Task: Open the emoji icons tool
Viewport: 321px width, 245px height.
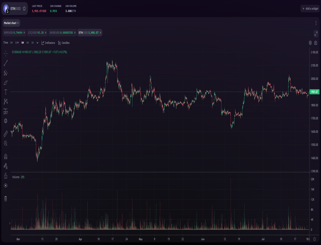Action: click(x=6, y=121)
